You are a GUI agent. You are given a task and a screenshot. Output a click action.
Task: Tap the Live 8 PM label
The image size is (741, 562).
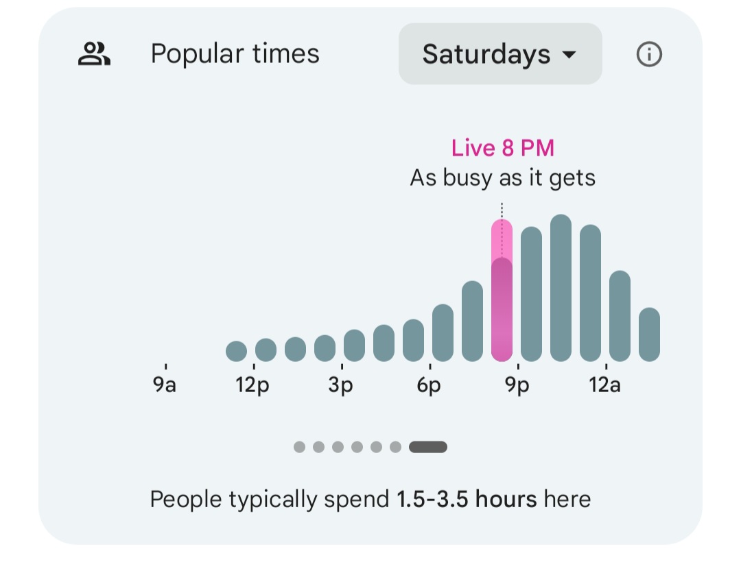coord(502,148)
